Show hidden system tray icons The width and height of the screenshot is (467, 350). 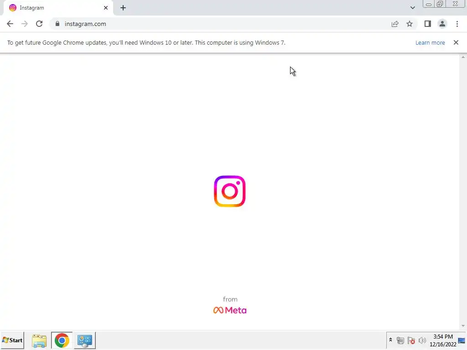point(390,340)
